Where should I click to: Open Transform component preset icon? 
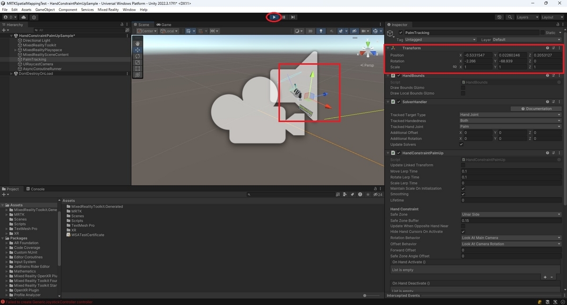[553, 48]
